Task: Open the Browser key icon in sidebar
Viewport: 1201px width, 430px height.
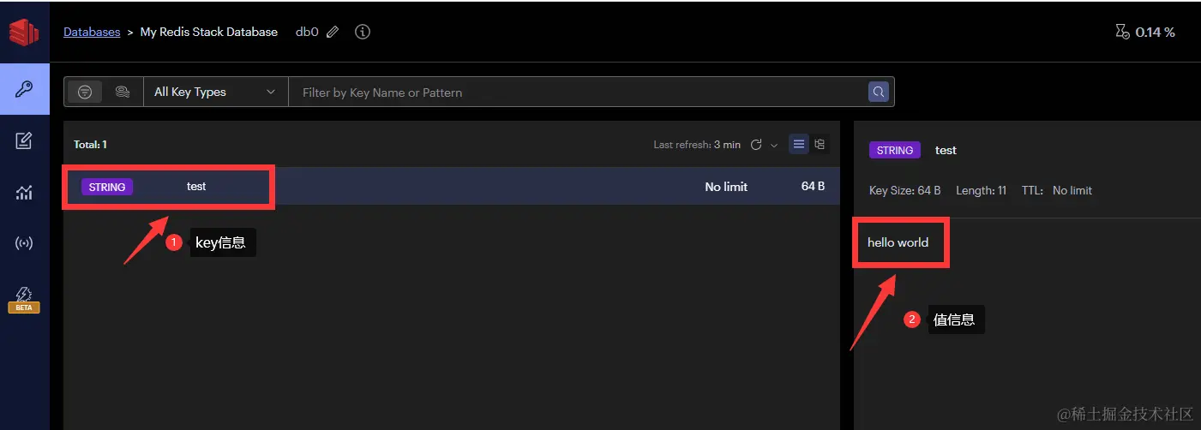Action: tap(24, 89)
